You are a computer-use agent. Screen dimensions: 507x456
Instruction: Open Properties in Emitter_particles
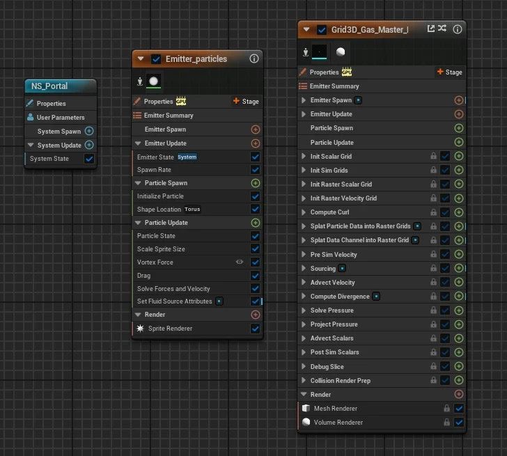[x=159, y=102]
